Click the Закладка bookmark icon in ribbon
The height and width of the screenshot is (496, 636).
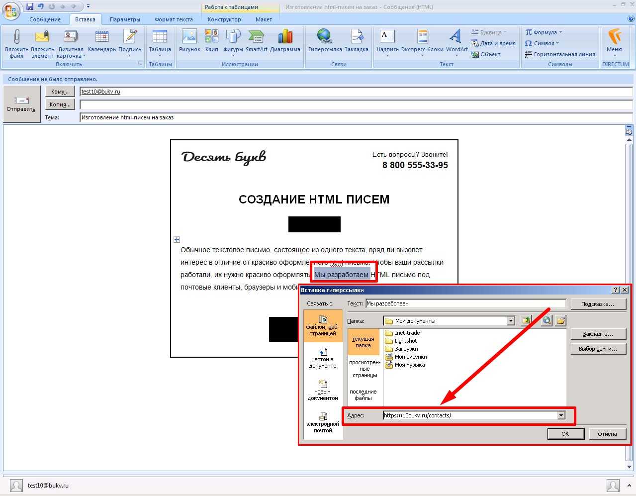click(357, 38)
